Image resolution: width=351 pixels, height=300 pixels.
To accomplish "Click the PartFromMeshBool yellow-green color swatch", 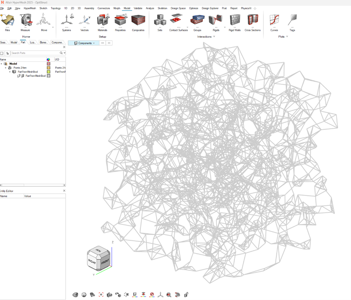I will 48,72.
